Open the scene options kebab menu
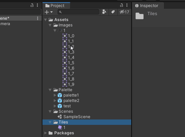Viewport: 185px width, 137px height. pyautogui.click(x=38, y=18)
